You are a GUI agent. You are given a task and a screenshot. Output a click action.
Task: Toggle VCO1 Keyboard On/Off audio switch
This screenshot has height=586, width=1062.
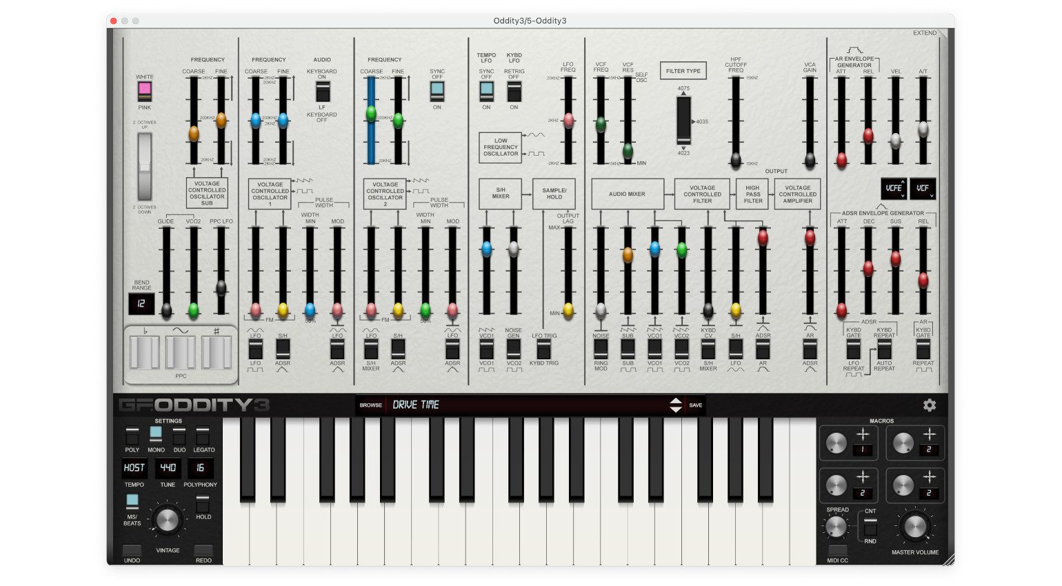(322, 92)
